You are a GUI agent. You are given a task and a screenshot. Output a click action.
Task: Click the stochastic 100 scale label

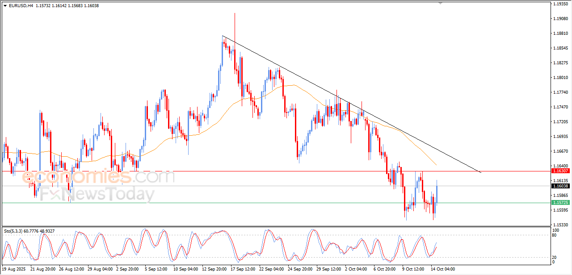[x=556, y=230]
